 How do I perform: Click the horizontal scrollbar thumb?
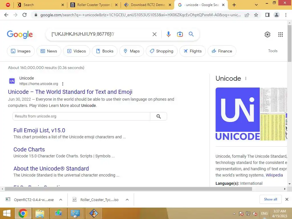pyautogui.click(x=128, y=189)
